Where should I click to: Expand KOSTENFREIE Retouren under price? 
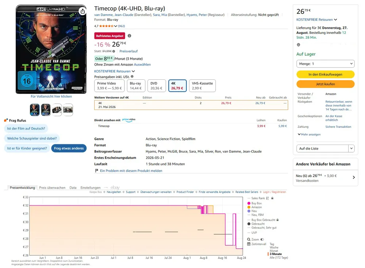(115, 71)
